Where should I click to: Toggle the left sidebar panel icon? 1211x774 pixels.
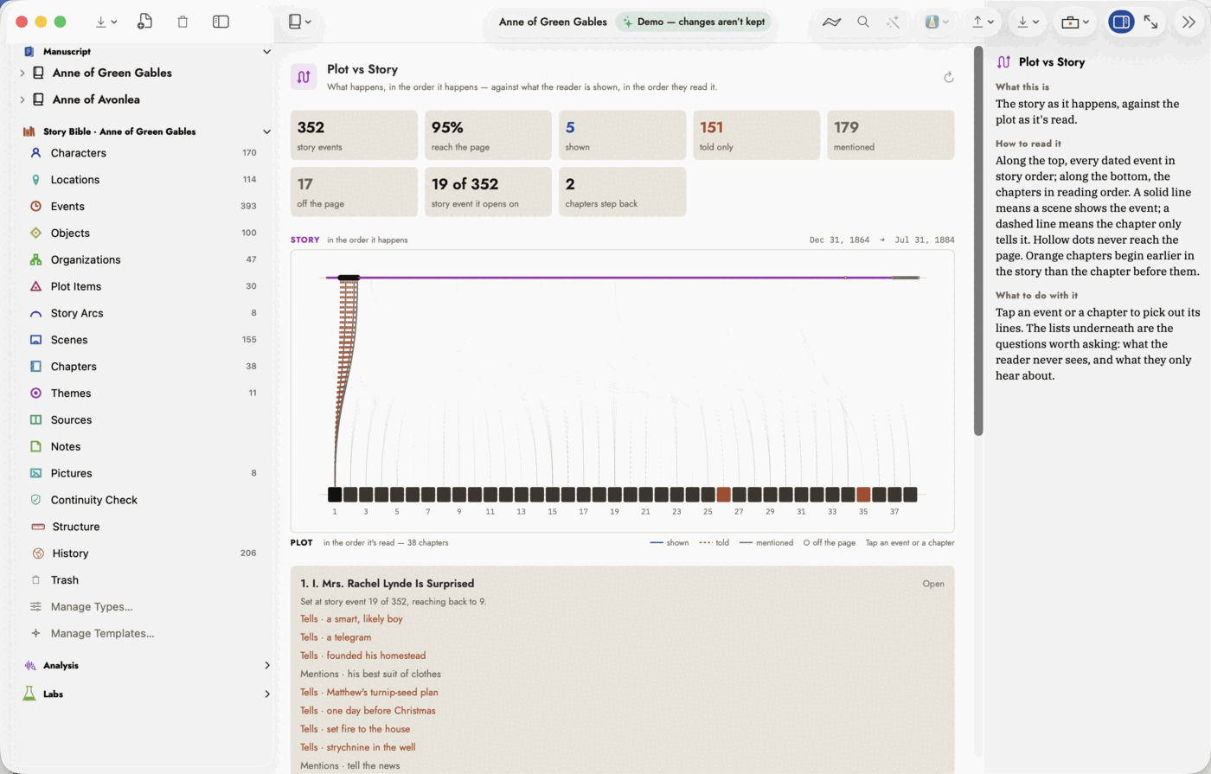point(221,22)
